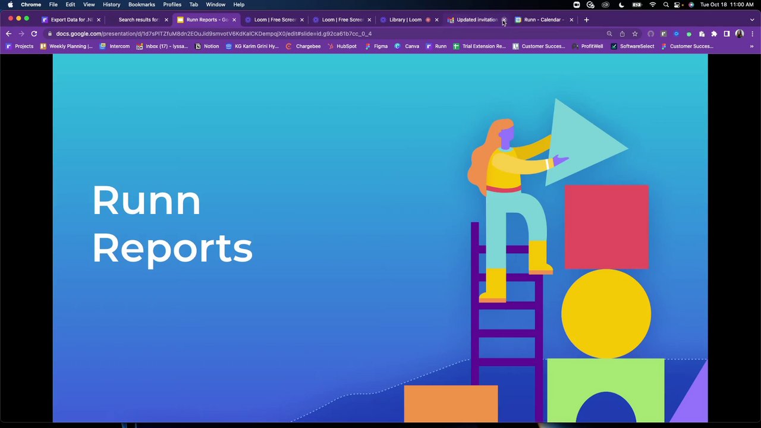Click the Share page icon in address bar
The width and height of the screenshot is (761, 428).
coord(622,34)
